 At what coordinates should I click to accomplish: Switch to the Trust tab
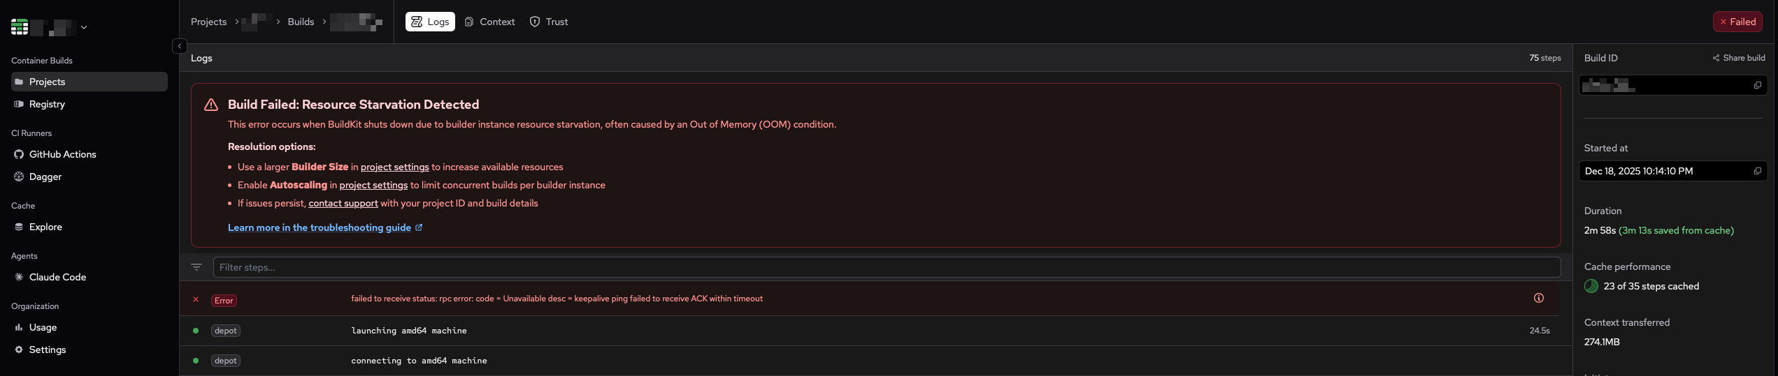pyautogui.click(x=549, y=22)
